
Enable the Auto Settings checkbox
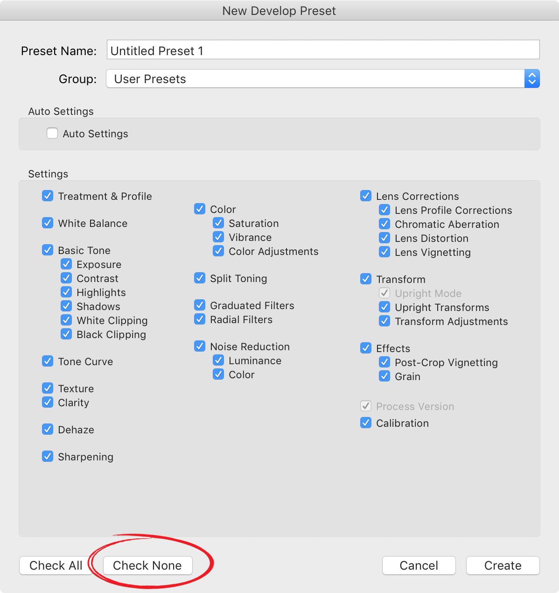coord(52,133)
